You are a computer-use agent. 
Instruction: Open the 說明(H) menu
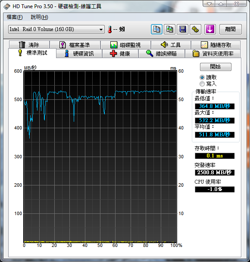[39, 17]
